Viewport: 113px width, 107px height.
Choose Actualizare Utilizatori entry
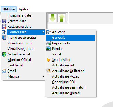tap(70, 71)
